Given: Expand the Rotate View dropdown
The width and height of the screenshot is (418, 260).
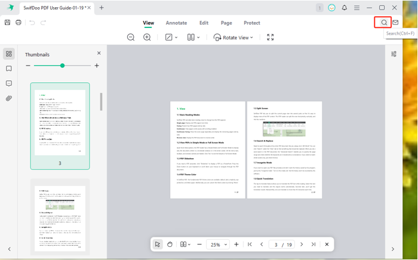Looking at the screenshot, I should 233,37.
